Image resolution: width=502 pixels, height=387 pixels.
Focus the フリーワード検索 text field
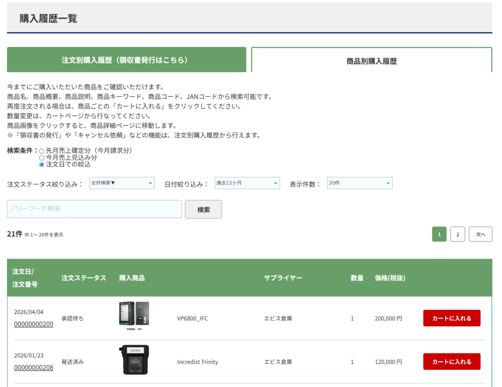pos(94,209)
